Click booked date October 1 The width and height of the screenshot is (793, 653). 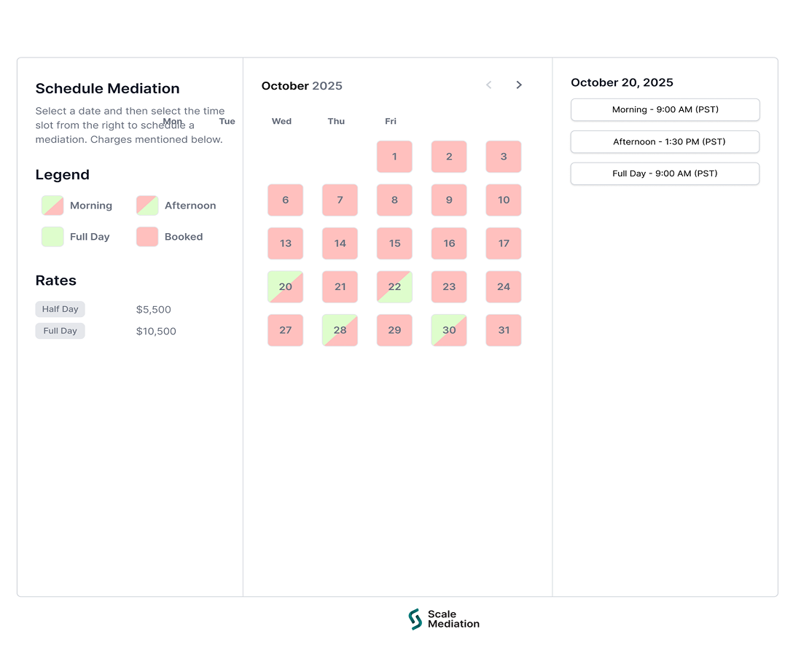click(x=394, y=157)
